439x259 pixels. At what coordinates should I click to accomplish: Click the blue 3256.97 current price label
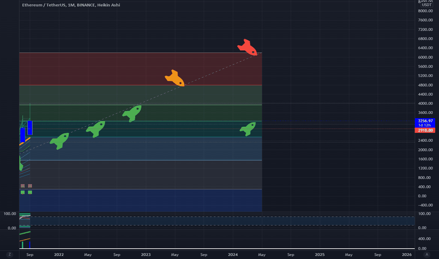(x=425, y=123)
